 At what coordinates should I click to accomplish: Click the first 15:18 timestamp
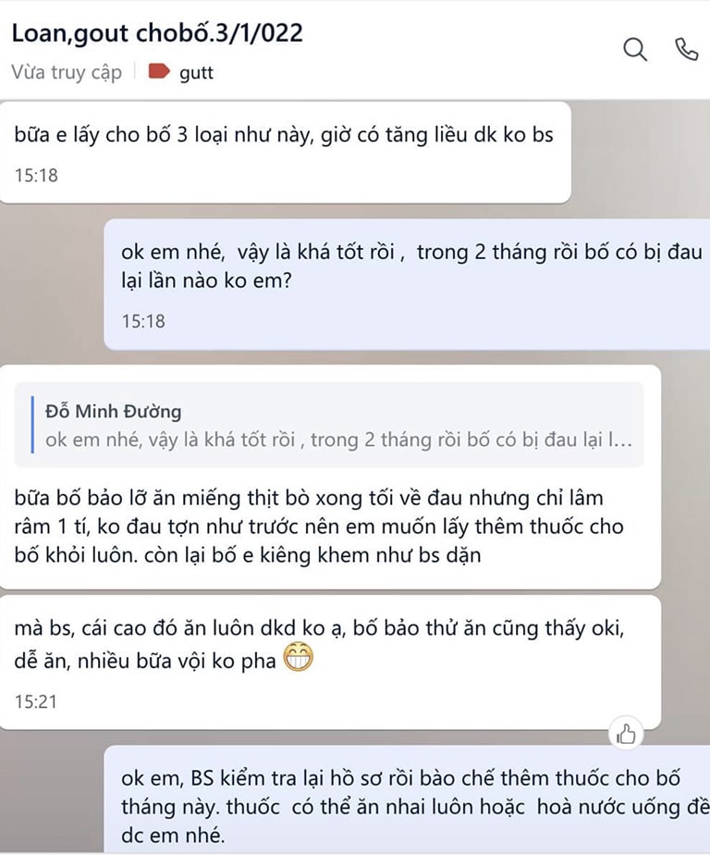[x=36, y=176]
